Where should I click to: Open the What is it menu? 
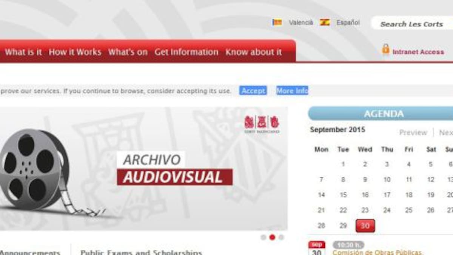(x=23, y=52)
